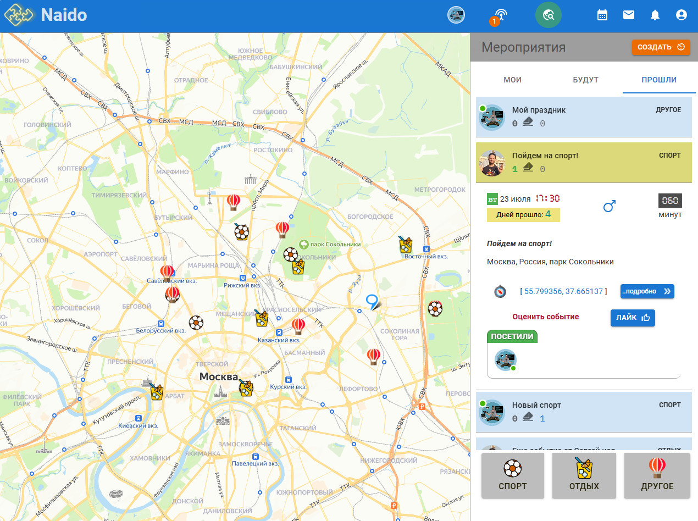The height and width of the screenshot is (521, 698).
Task: Toggle the ДРУГОЕ filter button
Action: point(657,476)
